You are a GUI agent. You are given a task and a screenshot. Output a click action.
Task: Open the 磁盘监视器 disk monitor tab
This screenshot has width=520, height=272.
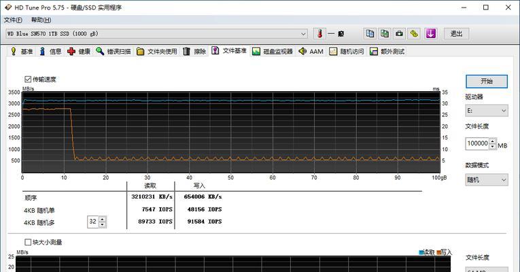(273, 52)
